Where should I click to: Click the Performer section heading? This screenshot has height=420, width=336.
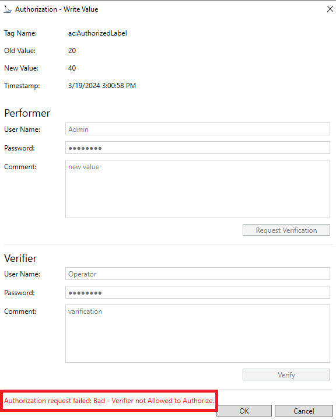point(27,113)
